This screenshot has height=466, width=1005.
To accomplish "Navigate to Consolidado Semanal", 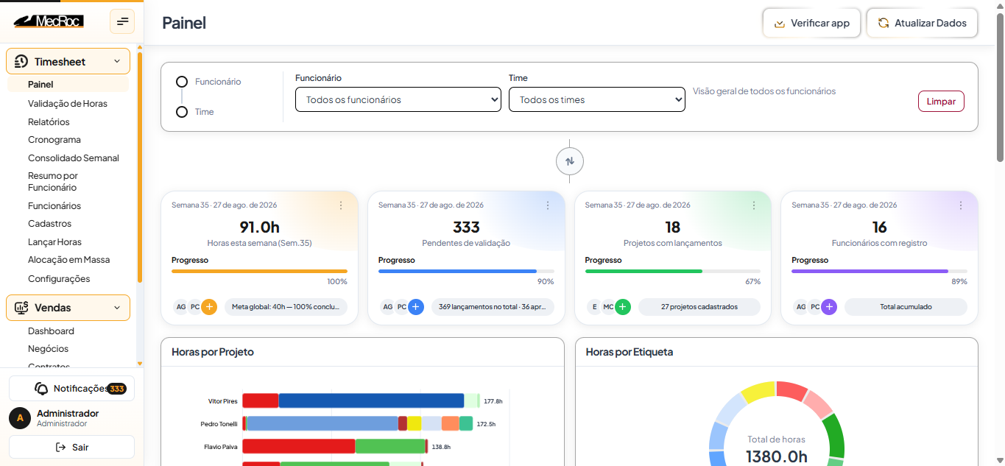I will click(x=74, y=158).
